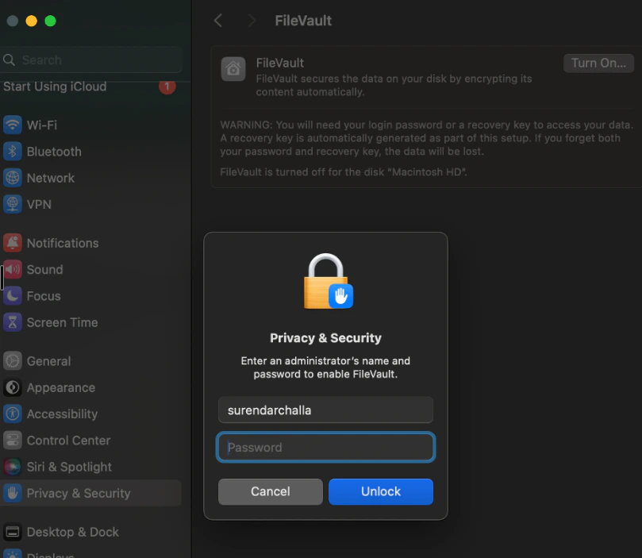Click Start Using iCloud

click(x=55, y=87)
